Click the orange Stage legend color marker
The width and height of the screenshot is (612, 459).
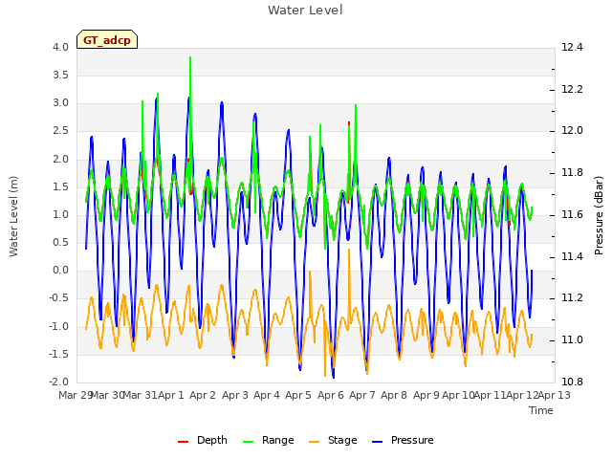315,442
